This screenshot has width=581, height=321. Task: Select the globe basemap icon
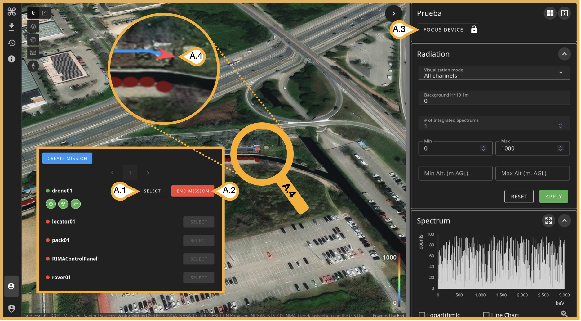coord(33,39)
